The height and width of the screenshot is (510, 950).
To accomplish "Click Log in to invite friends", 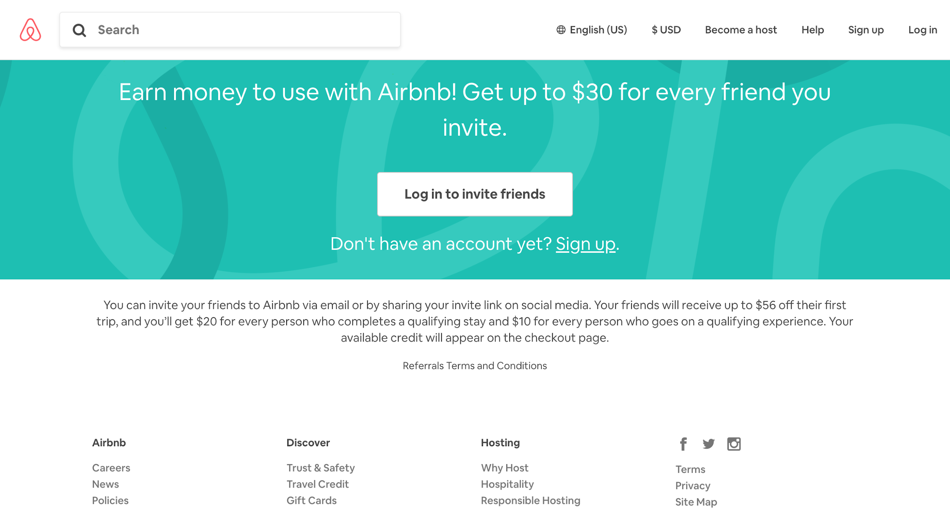I will [475, 194].
